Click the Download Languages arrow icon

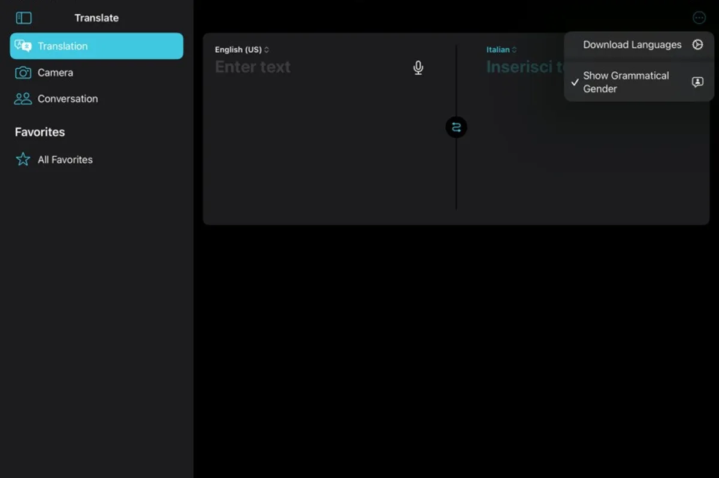click(697, 44)
